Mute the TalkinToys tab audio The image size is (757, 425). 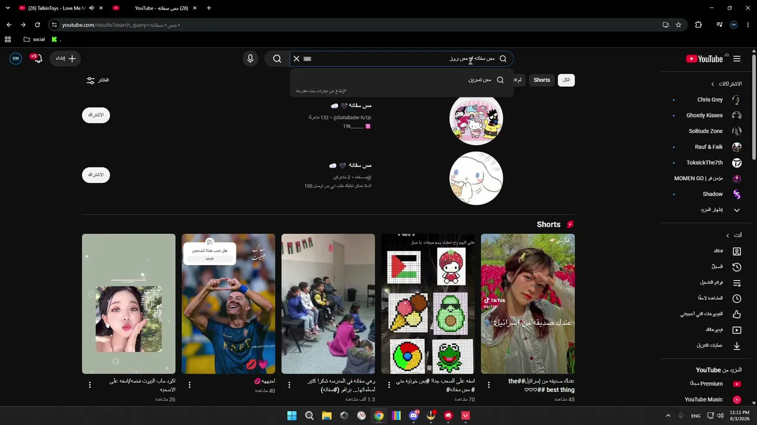[x=91, y=8]
